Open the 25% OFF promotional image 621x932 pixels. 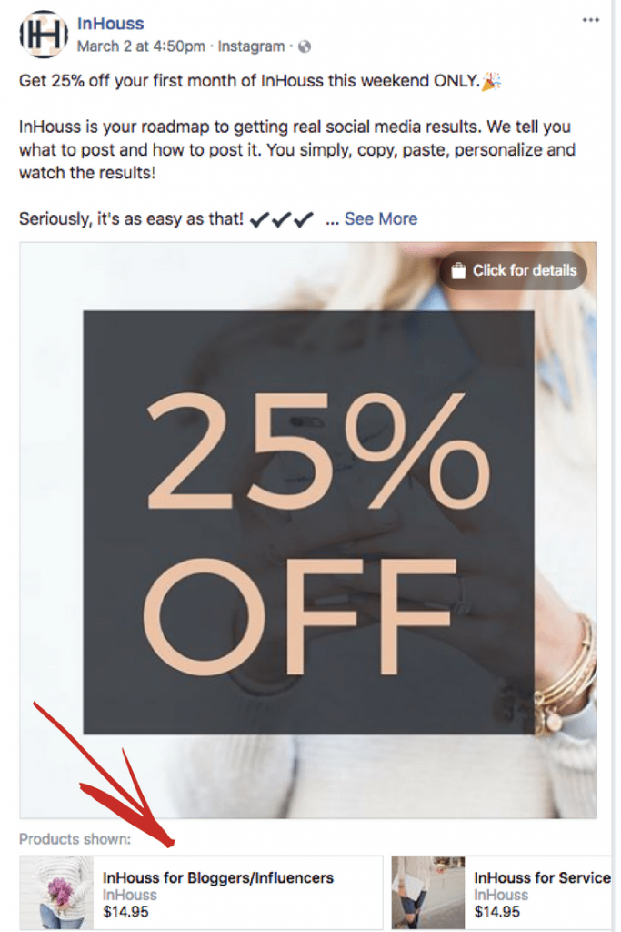[x=308, y=531]
